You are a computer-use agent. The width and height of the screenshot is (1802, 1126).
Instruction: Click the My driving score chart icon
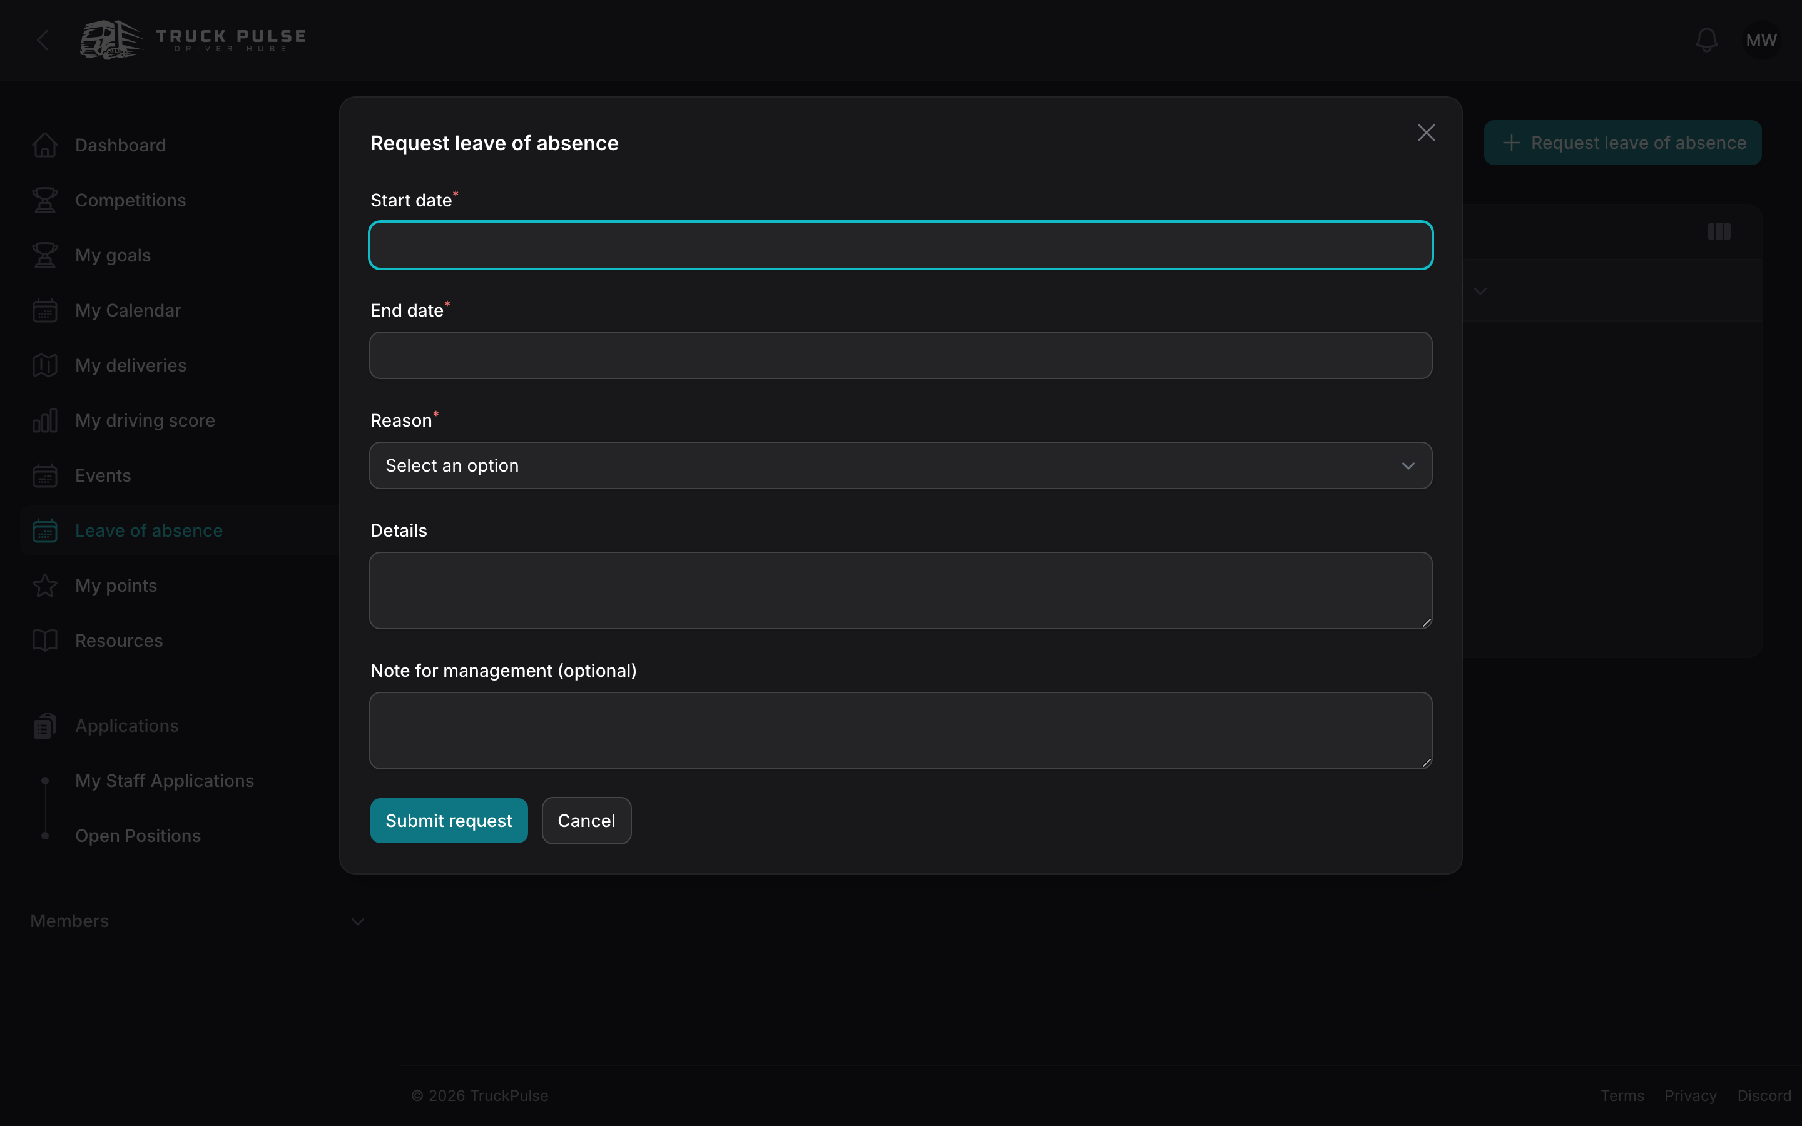(x=44, y=421)
